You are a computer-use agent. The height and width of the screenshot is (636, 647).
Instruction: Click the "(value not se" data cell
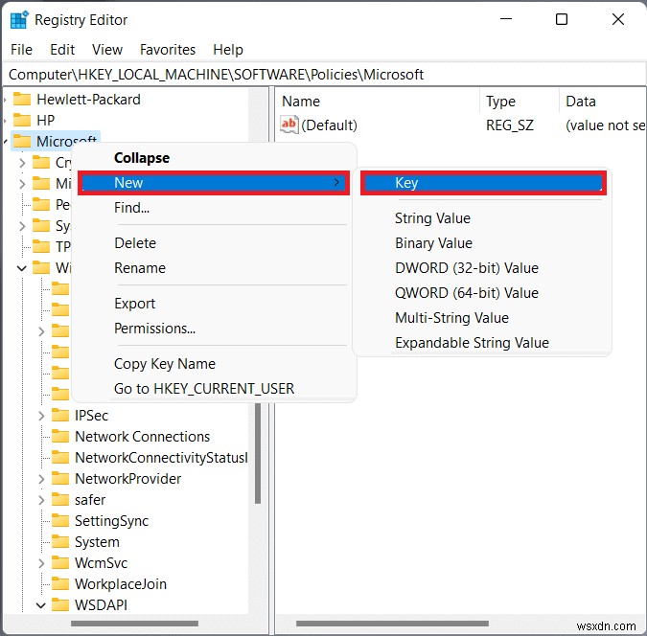(605, 125)
